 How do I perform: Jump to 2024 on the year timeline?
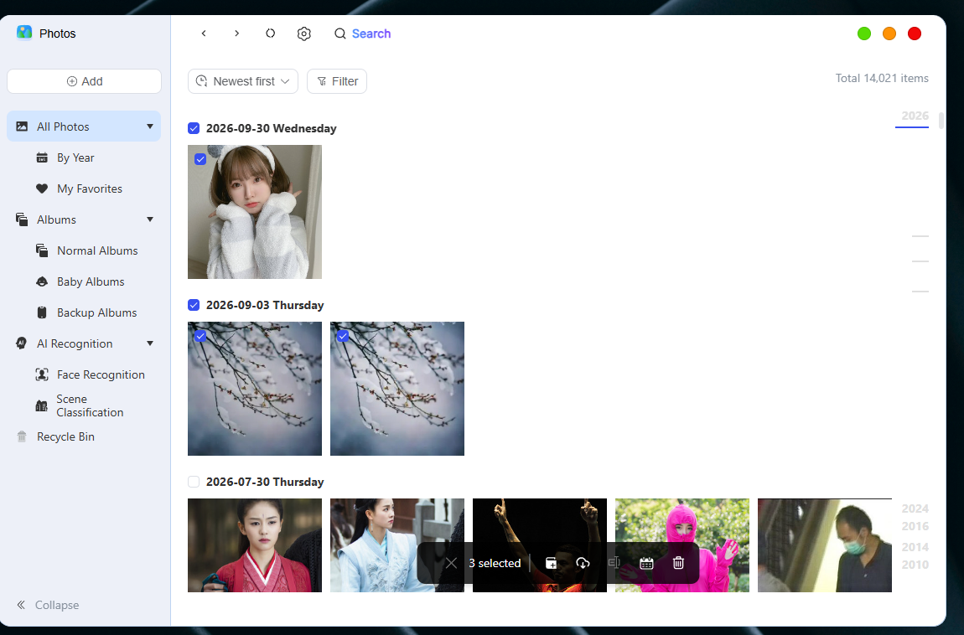915,509
